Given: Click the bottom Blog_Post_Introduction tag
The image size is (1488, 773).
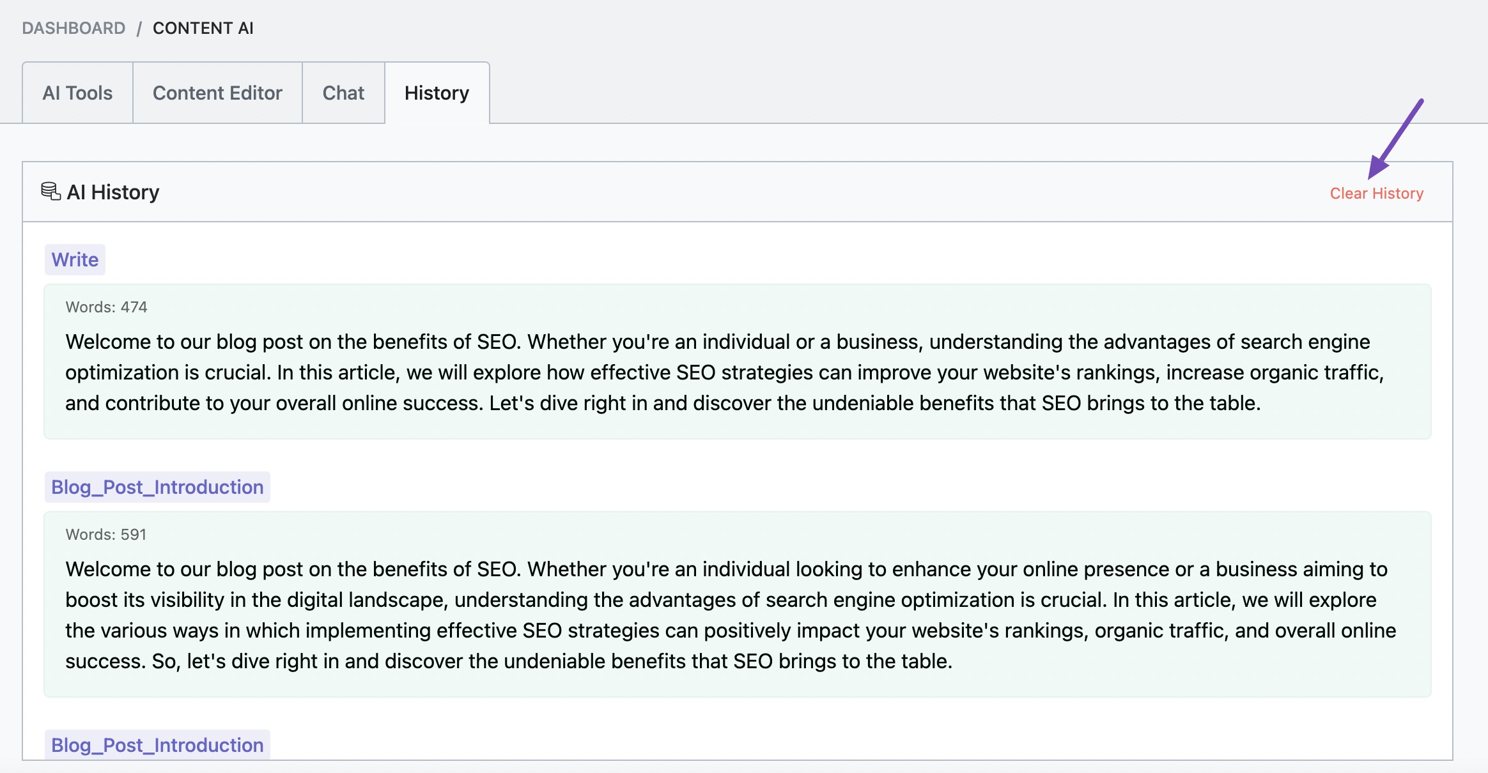Looking at the screenshot, I should 157,744.
